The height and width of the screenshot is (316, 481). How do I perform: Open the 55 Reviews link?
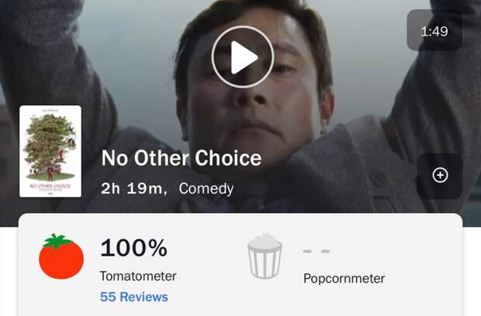click(133, 297)
